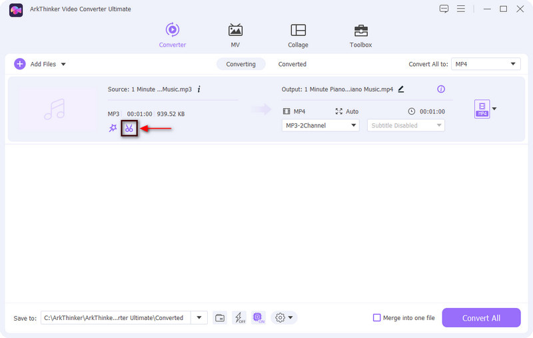Click the output resolution Auto icon
Viewport: 533px width, 338px height.
[x=339, y=111]
